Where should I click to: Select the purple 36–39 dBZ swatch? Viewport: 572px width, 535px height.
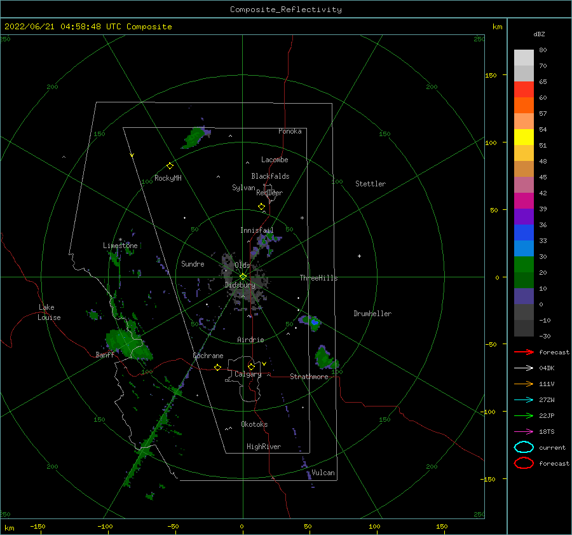pyautogui.click(x=524, y=217)
